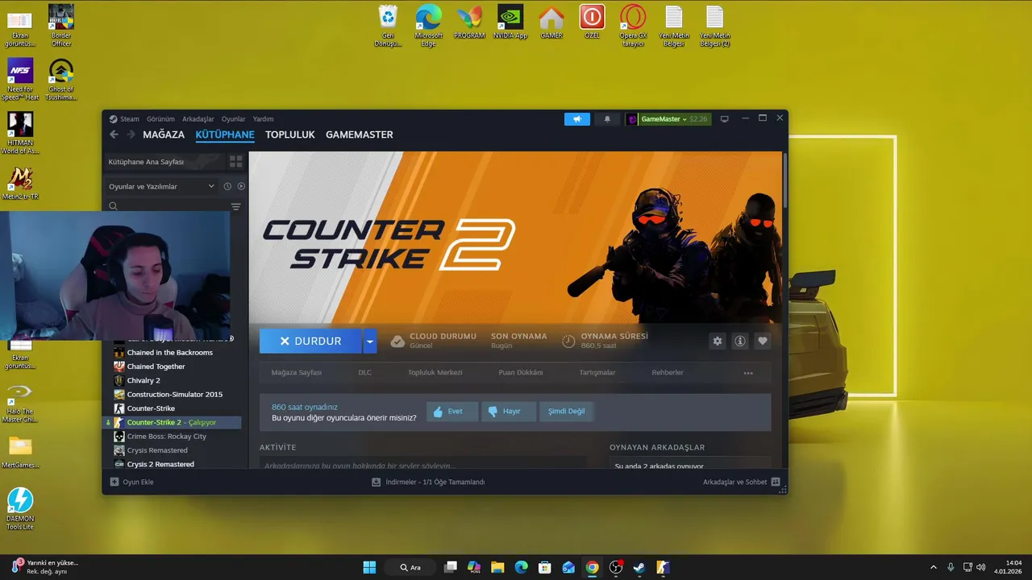Show ready-to-play games filter icon
Image resolution: width=1032 pixels, height=580 pixels.
[241, 186]
